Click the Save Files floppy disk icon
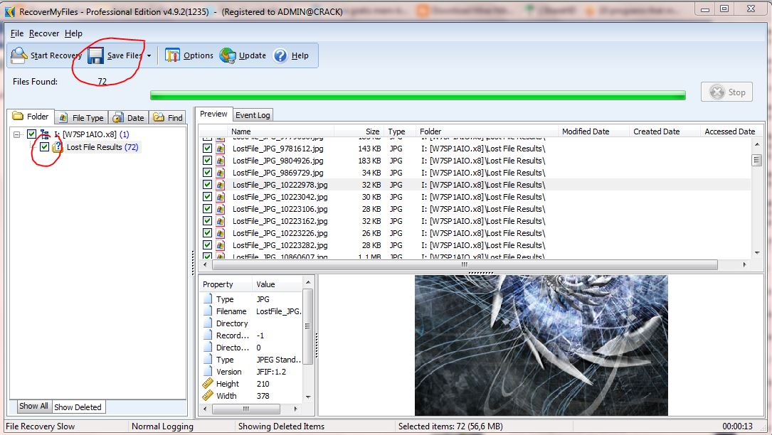This screenshot has width=772, height=435. click(95, 55)
